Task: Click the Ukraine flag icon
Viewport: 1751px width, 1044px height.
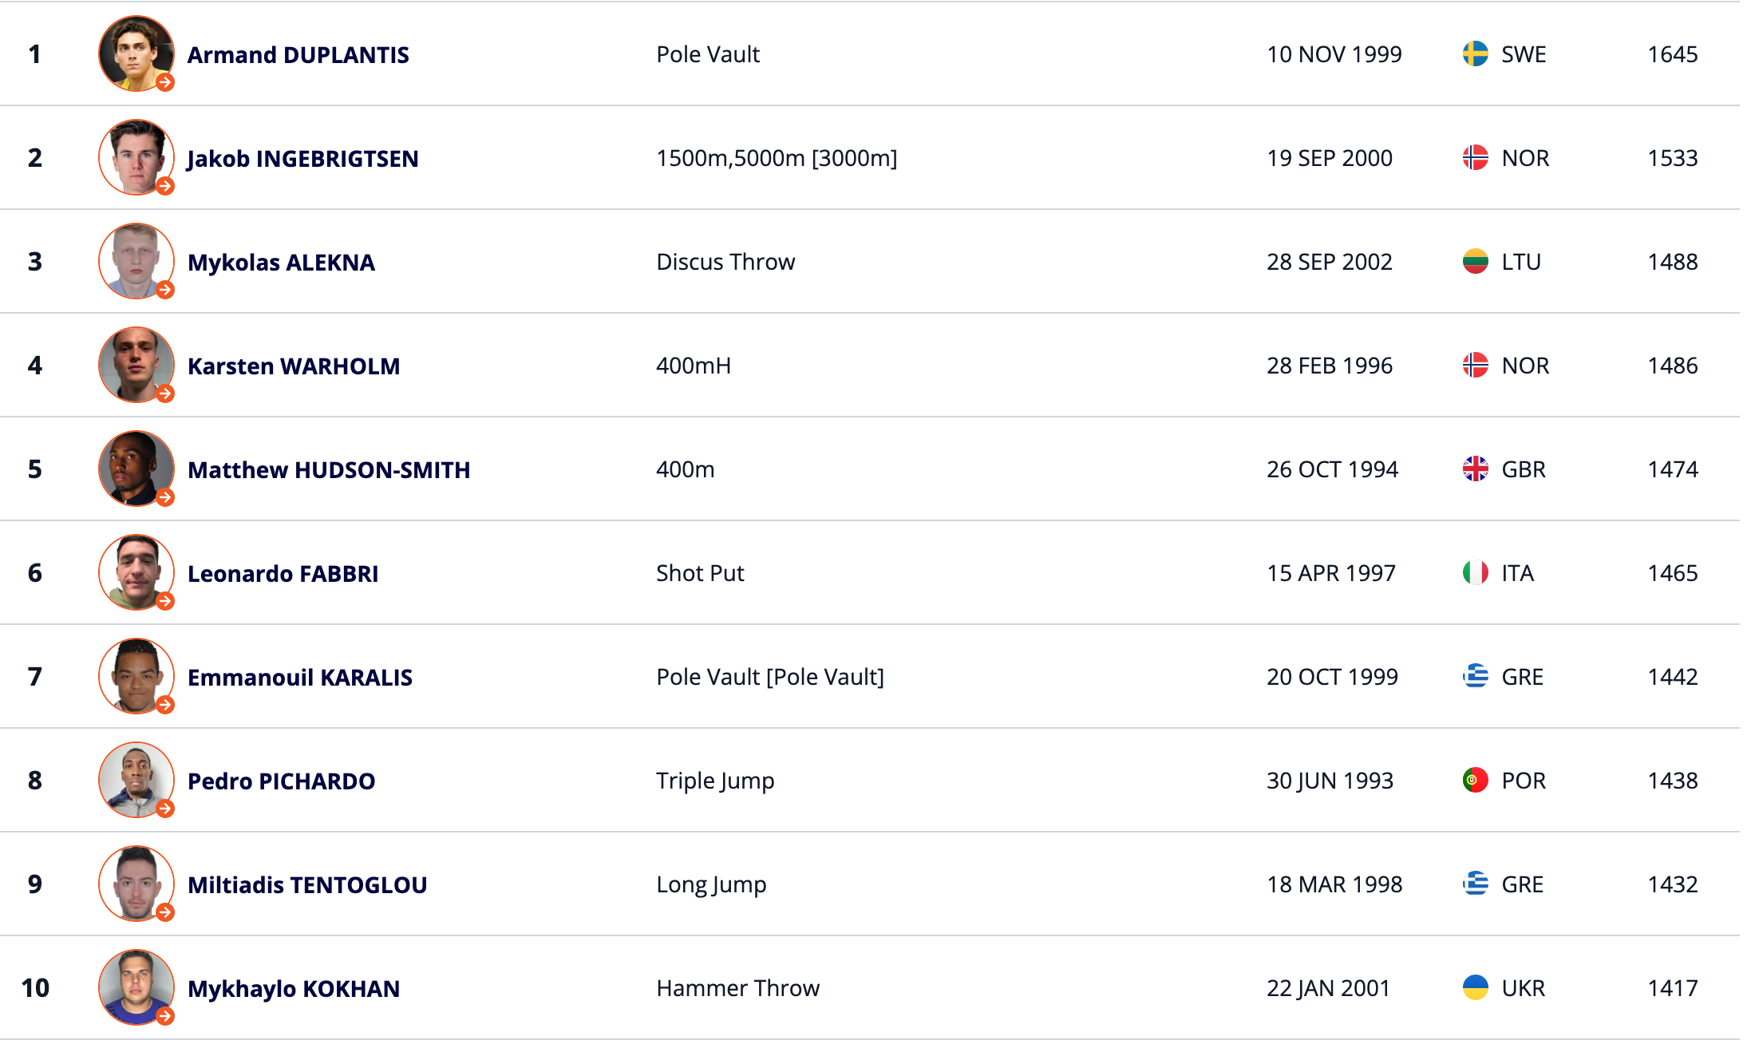Action: click(1475, 988)
